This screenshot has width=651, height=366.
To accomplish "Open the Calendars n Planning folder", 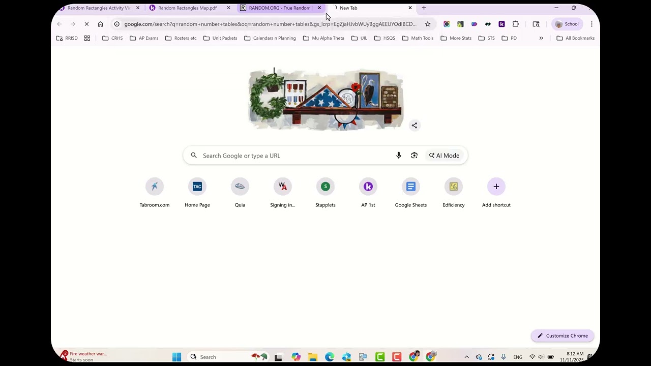I will [x=270, y=38].
